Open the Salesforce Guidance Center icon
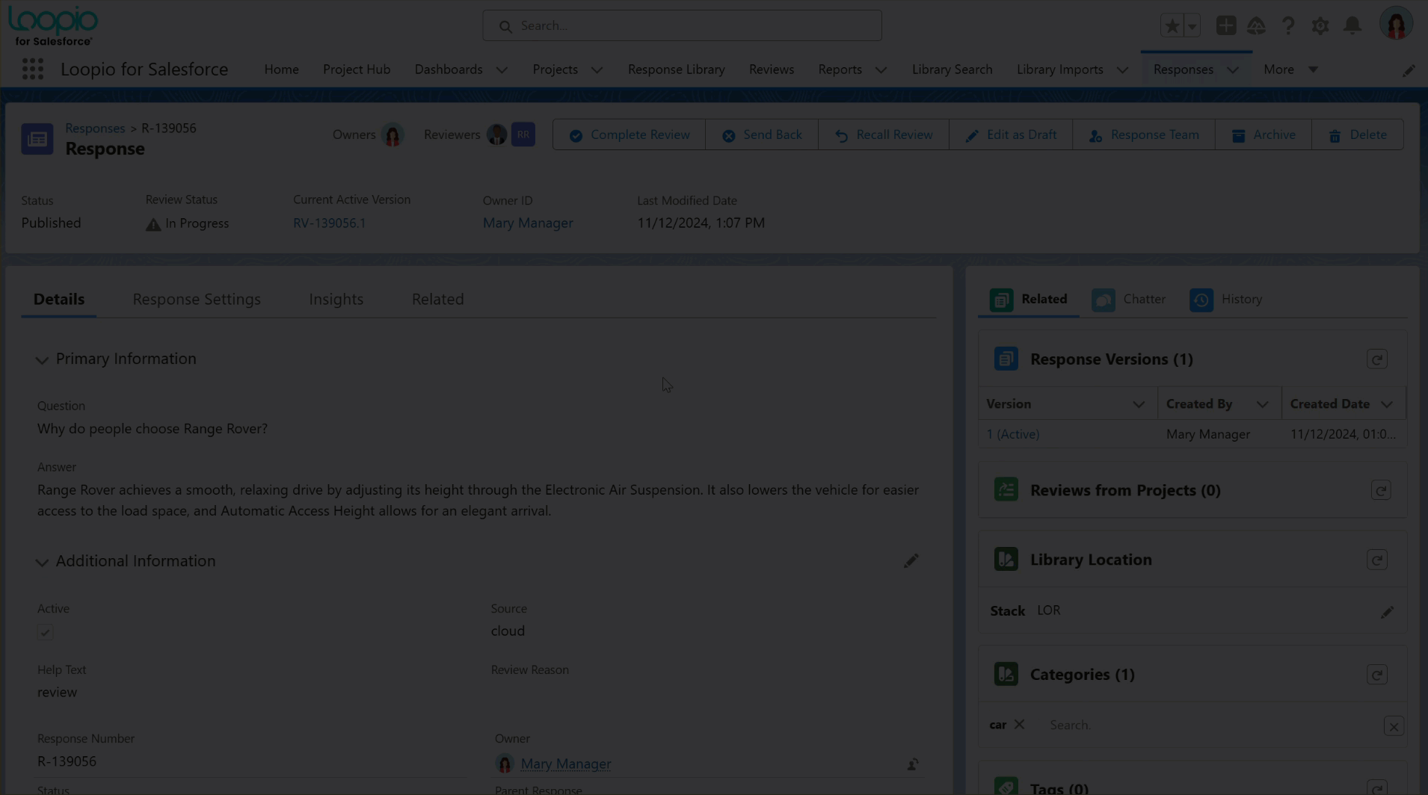The height and width of the screenshot is (795, 1428). click(x=1256, y=26)
